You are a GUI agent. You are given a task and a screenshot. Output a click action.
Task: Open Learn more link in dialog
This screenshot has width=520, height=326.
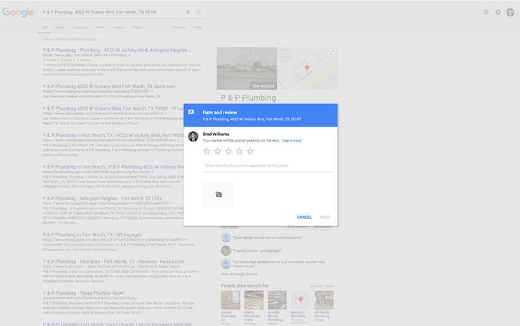click(292, 140)
